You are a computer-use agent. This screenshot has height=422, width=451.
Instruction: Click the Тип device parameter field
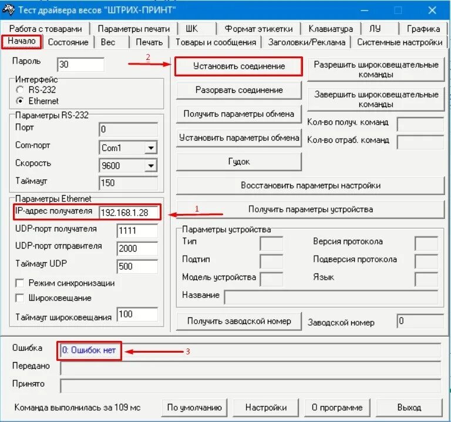271,243
